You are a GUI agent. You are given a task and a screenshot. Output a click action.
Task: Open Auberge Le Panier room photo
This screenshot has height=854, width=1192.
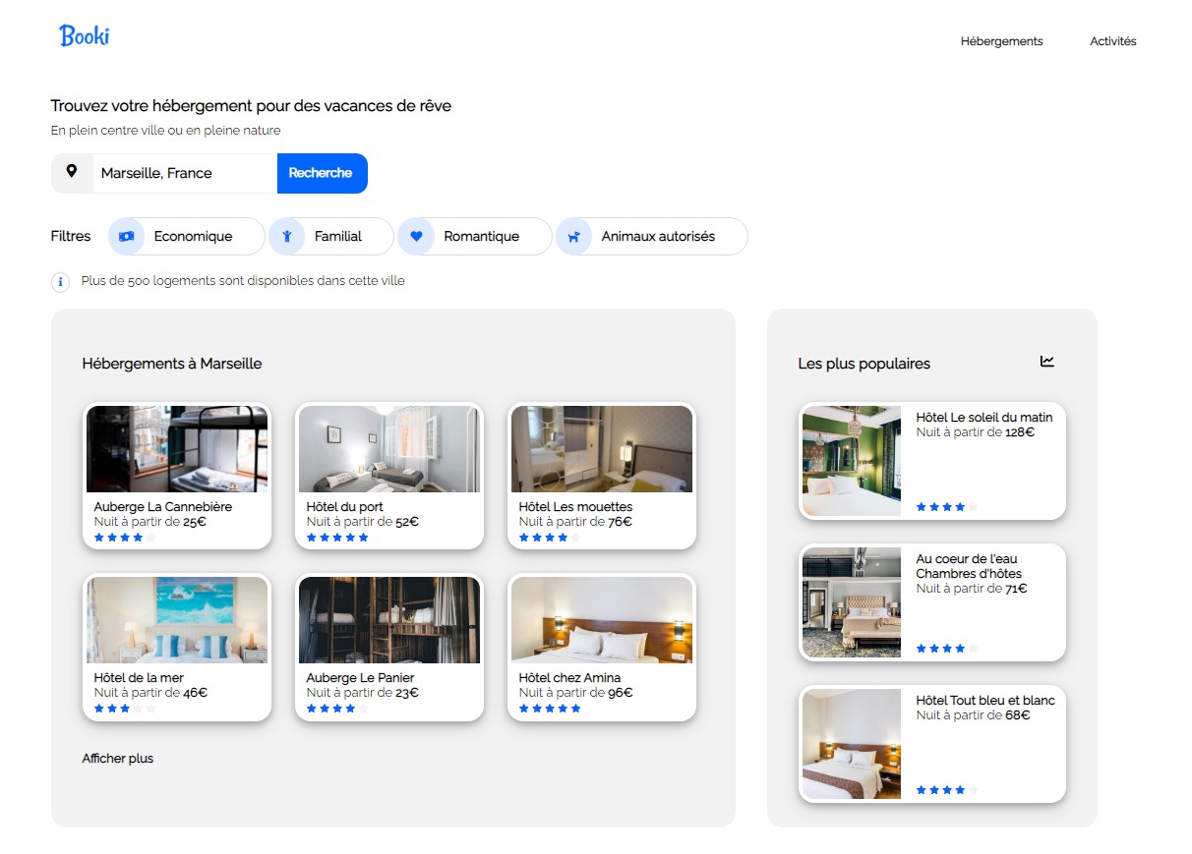coord(389,620)
